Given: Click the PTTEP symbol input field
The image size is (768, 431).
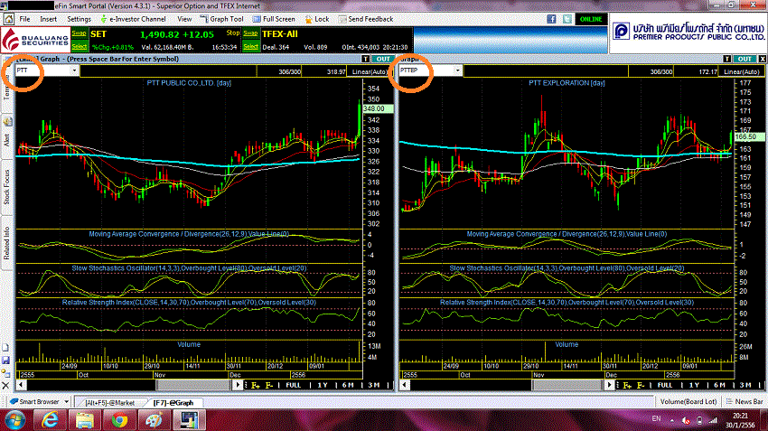Looking at the screenshot, I should click(426, 70).
